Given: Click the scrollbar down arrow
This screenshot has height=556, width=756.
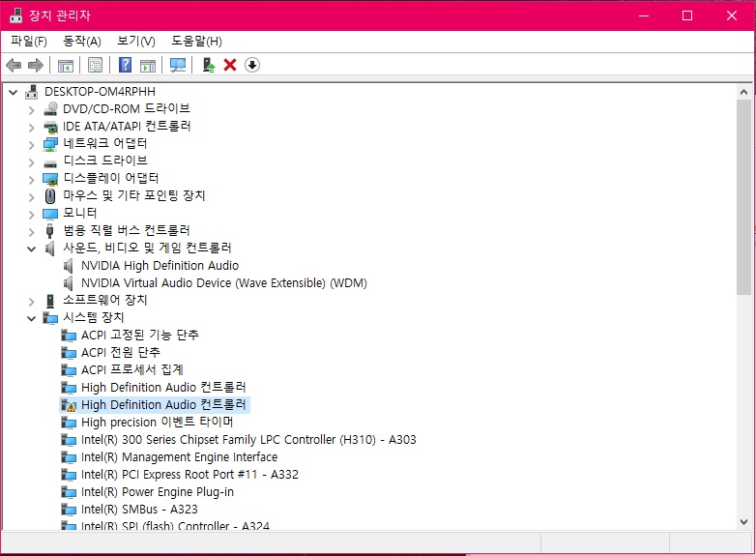Looking at the screenshot, I should (x=744, y=522).
